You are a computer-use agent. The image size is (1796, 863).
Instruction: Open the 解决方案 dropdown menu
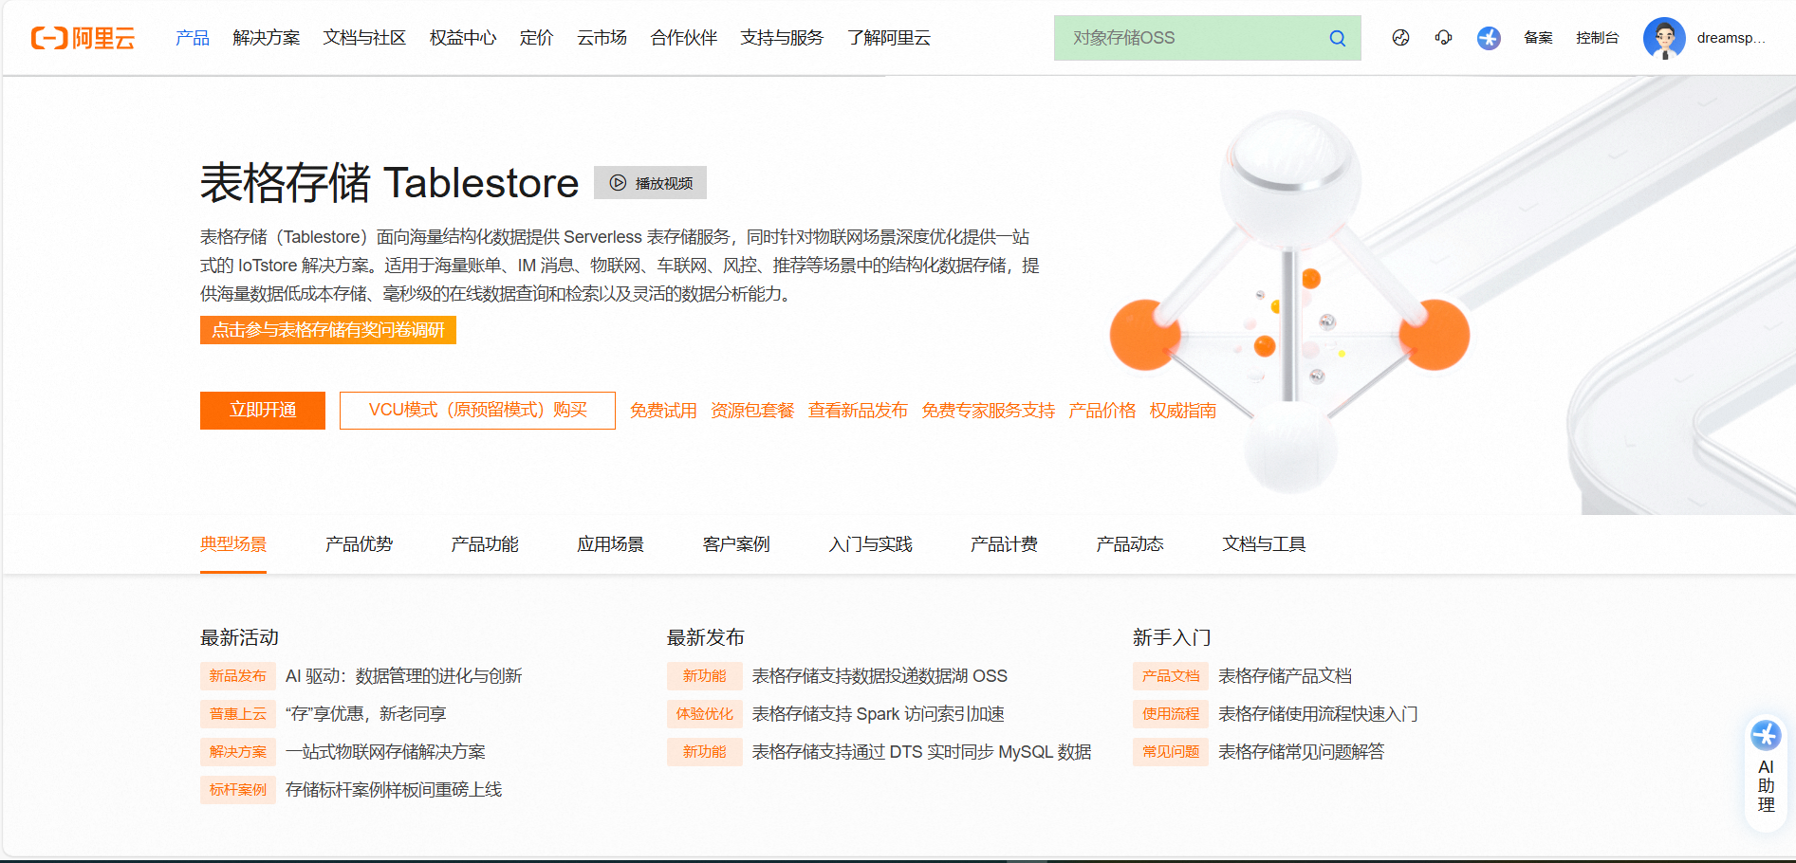265,38
